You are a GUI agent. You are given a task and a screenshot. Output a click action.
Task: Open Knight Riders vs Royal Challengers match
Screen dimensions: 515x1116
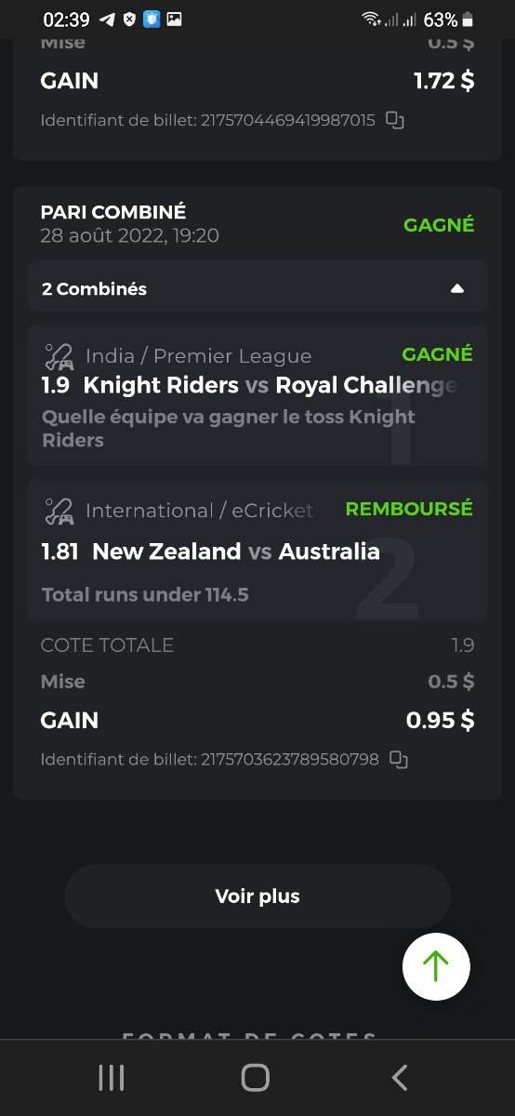click(x=271, y=385)
